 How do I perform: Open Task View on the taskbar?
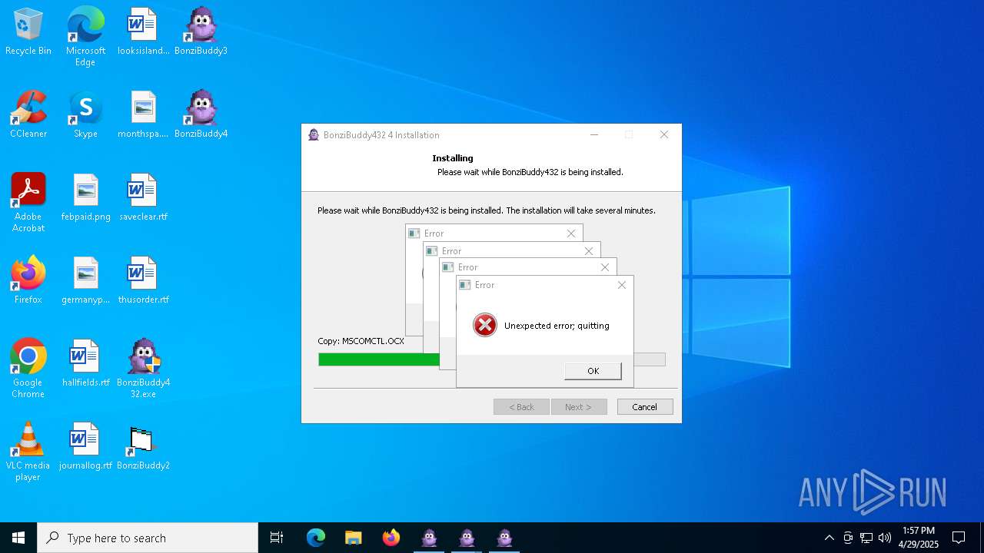277,538
